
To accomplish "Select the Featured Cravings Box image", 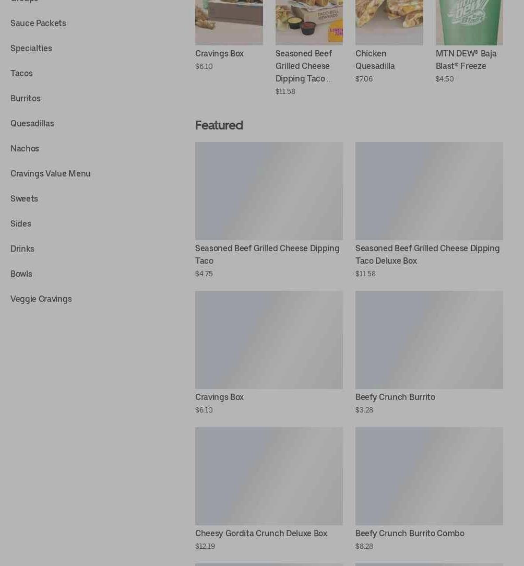I will click(269, 340).
